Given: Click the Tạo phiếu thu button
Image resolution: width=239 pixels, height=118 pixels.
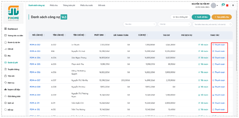Looking at the screenshot, I should point(222,17).
